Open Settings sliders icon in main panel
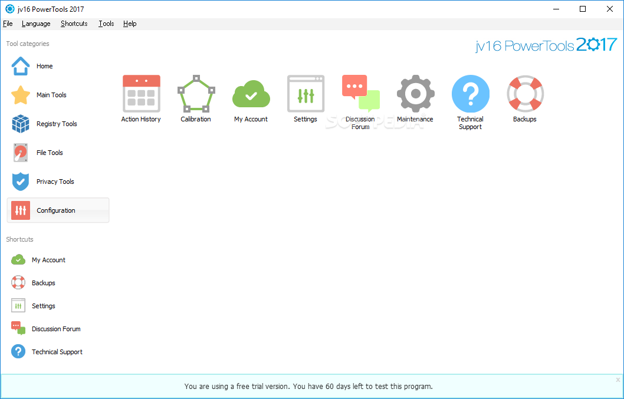 point(306,94)
